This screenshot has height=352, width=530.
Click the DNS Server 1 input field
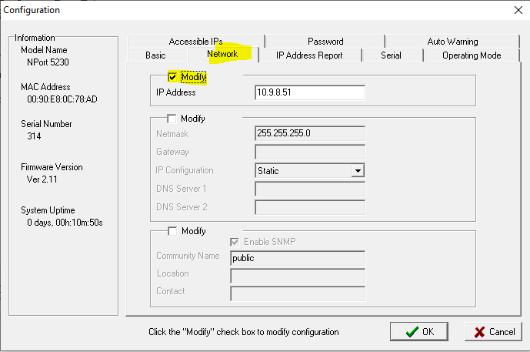pos(310,189)
